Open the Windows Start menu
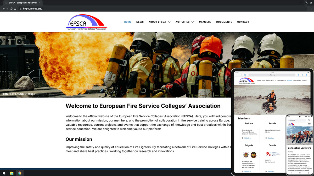 (4, 173)
